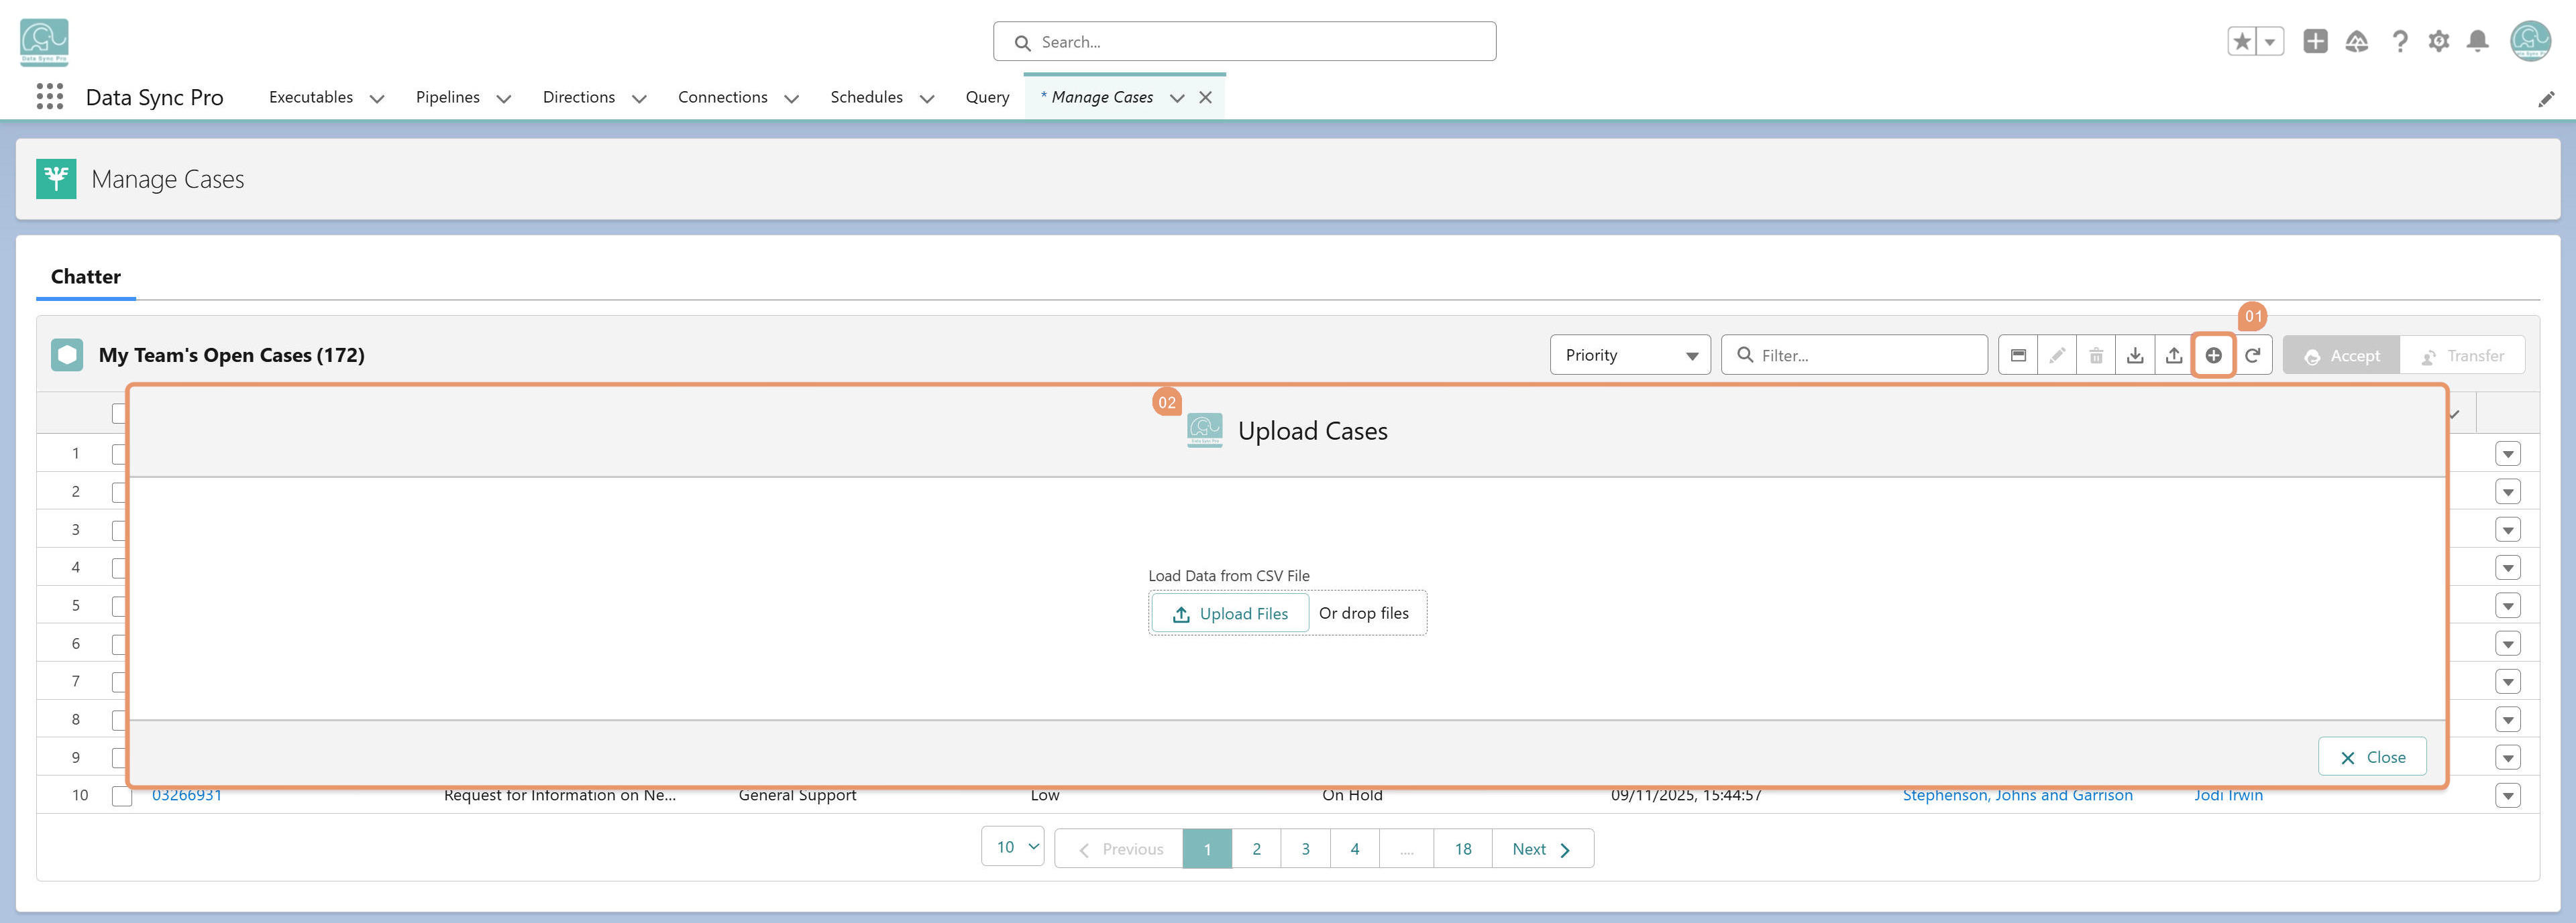Open the Setup gear icon
The width and height of the screenshot is (2576, 923).
coord(2438,41)
